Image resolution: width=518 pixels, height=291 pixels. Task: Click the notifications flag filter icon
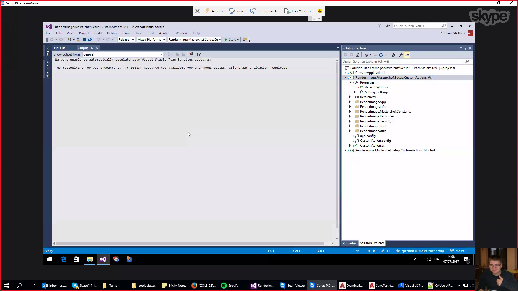pyautogui.click(x=379, y=26)
